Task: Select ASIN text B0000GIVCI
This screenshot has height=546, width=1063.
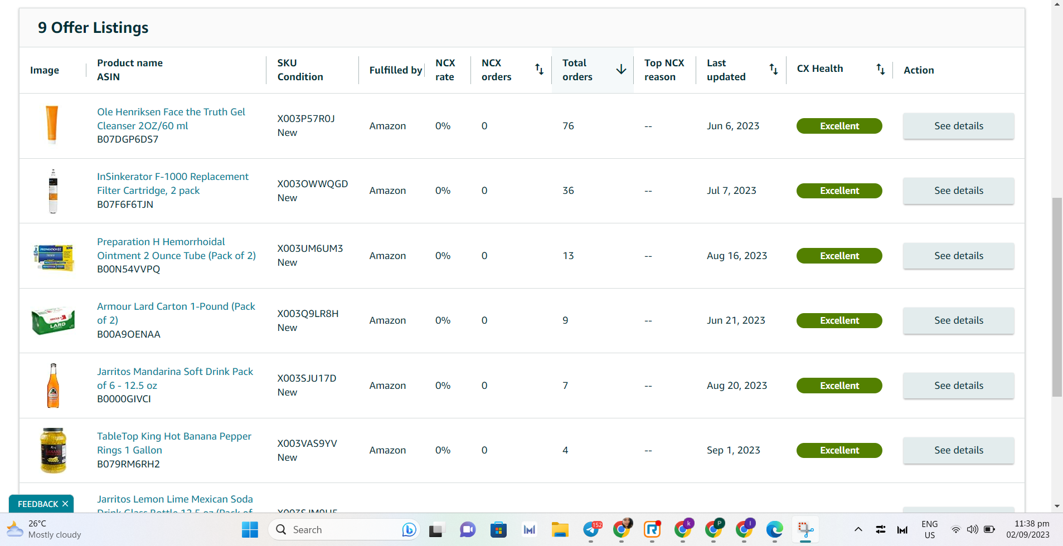Action: click(x=124, y=399)
